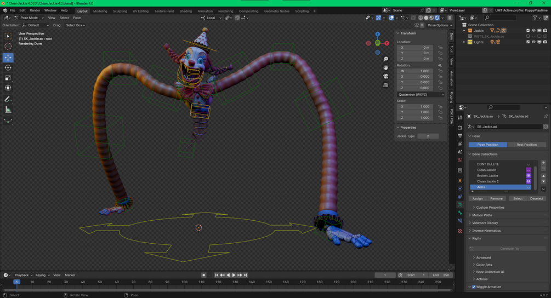Open the Drag Select Box dropdown
Screen dimensions: 551x298
[76, 25]
